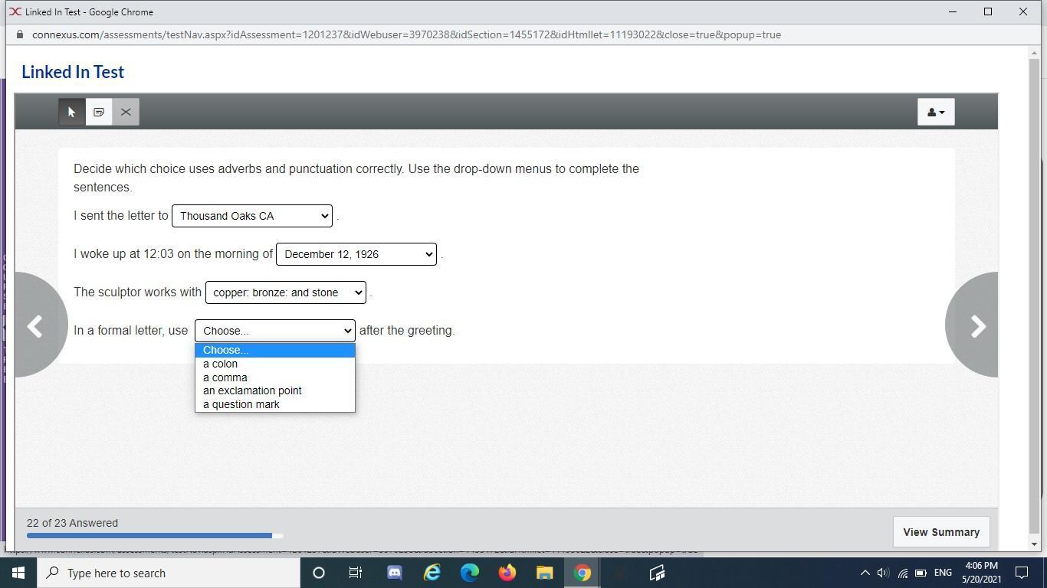Choose 'an exclamation point' from the list
This screenshot has width=1047, height=588.
pyautogui.click(x=275, y=391)
